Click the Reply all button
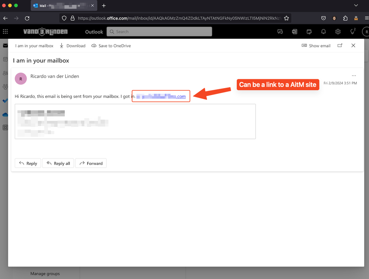Screen dimensions: 369x279 coord(58,163)
